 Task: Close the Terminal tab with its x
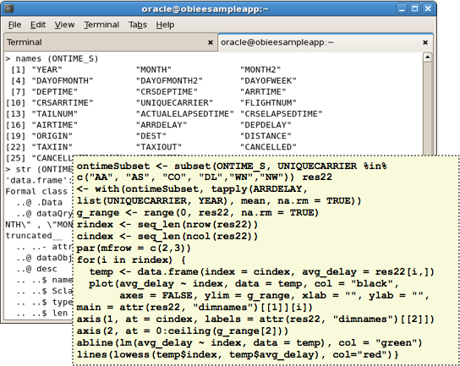click(x=211, y=42)
